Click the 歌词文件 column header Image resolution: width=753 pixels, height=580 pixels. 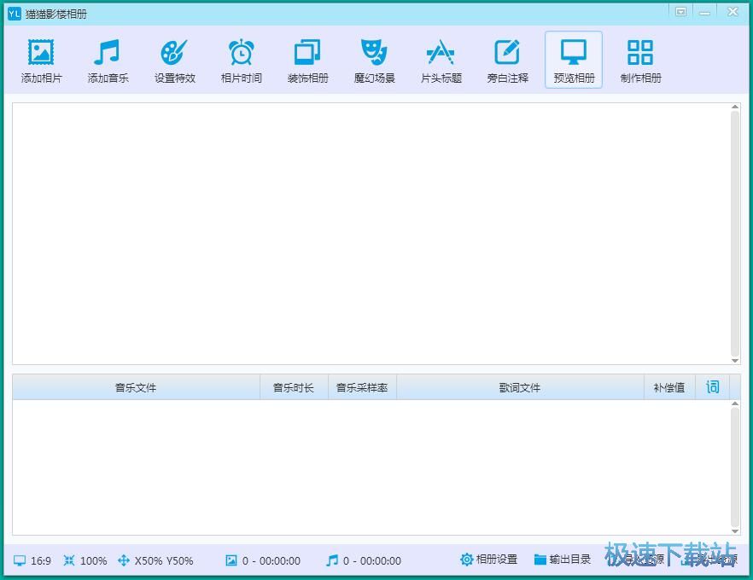(x=520, y=387)
